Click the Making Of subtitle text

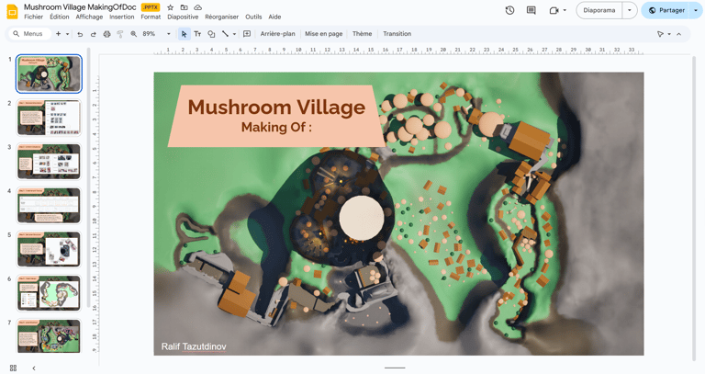[x=276, y=128]
